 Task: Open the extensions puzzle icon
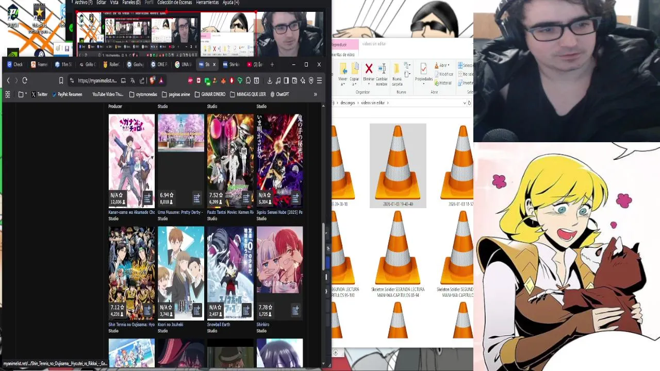click(x=248, y=80)
